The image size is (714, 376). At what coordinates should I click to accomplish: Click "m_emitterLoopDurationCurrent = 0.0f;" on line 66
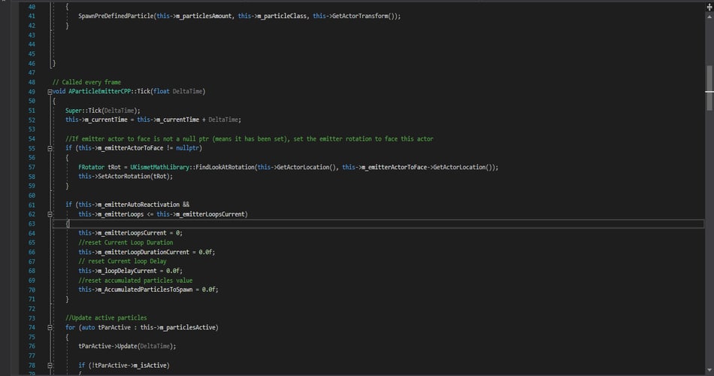[x=156, y=252]
